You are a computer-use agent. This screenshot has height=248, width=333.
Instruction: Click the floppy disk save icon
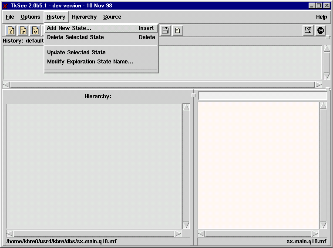click(x=165, y=30)
